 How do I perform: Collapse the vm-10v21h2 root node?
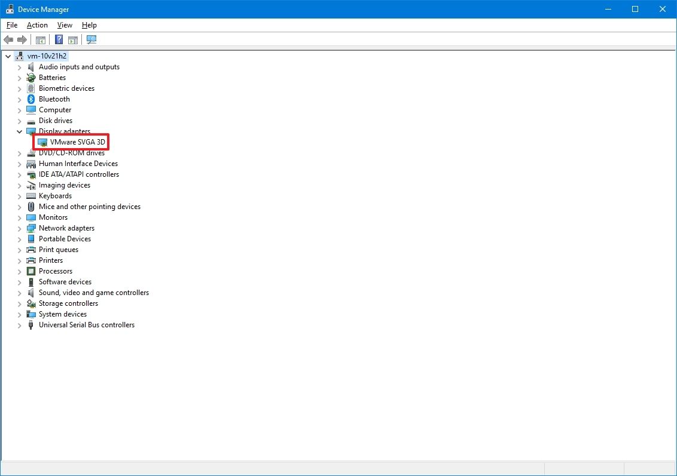(8, 56)
